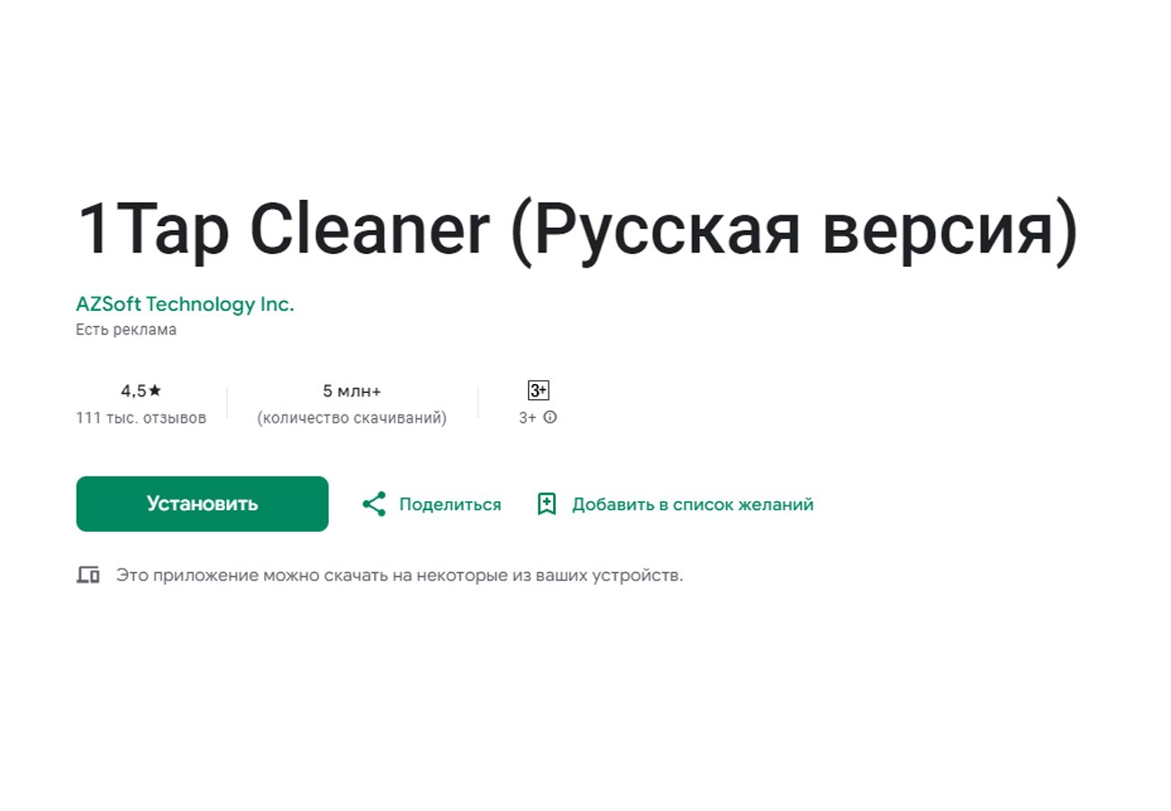Click the 4,5 rating number

[133, 391]
